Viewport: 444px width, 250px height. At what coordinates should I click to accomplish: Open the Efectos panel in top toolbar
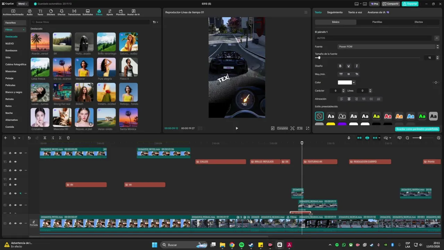pyautogui.click(x=61, y=12)
